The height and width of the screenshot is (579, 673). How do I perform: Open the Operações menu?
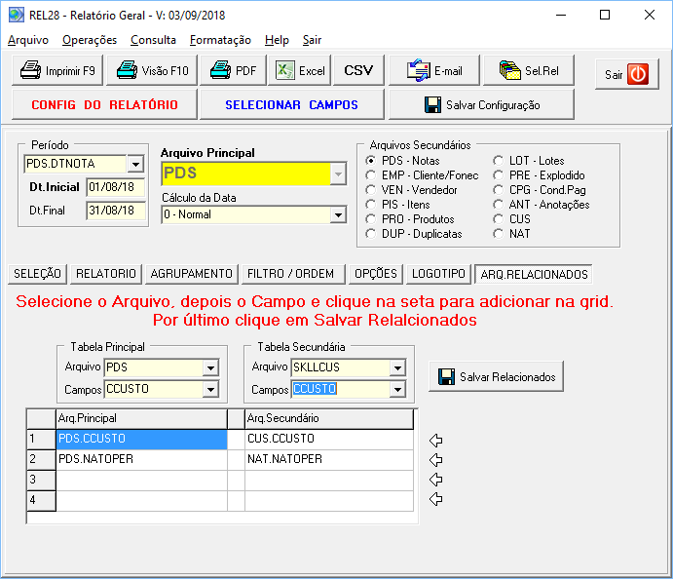(x=90, y=40)
